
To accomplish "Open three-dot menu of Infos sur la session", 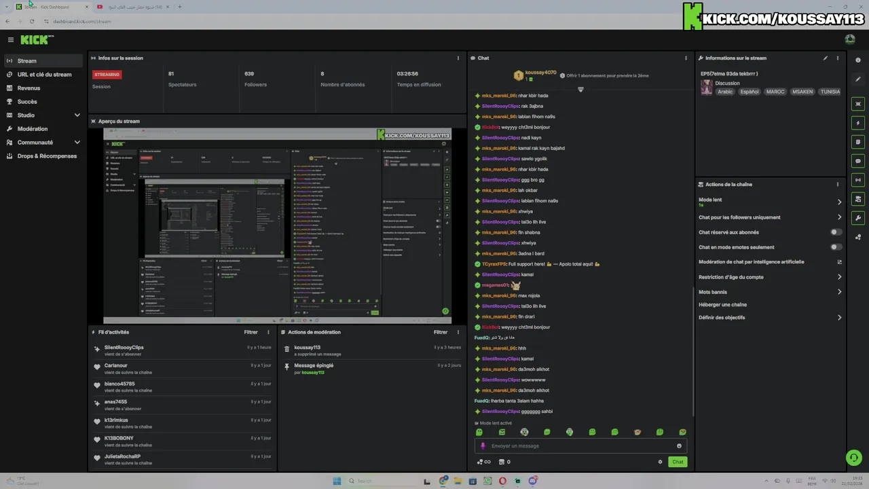I will coord(458,58).
